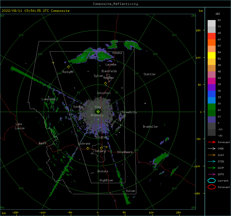
Task: Pick the royal blue swatch above 33
Action: (211, 94)
